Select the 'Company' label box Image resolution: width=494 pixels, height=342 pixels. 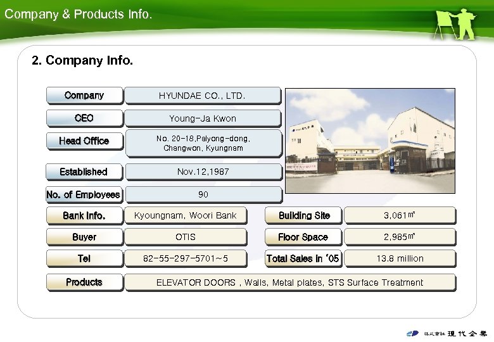84,96
